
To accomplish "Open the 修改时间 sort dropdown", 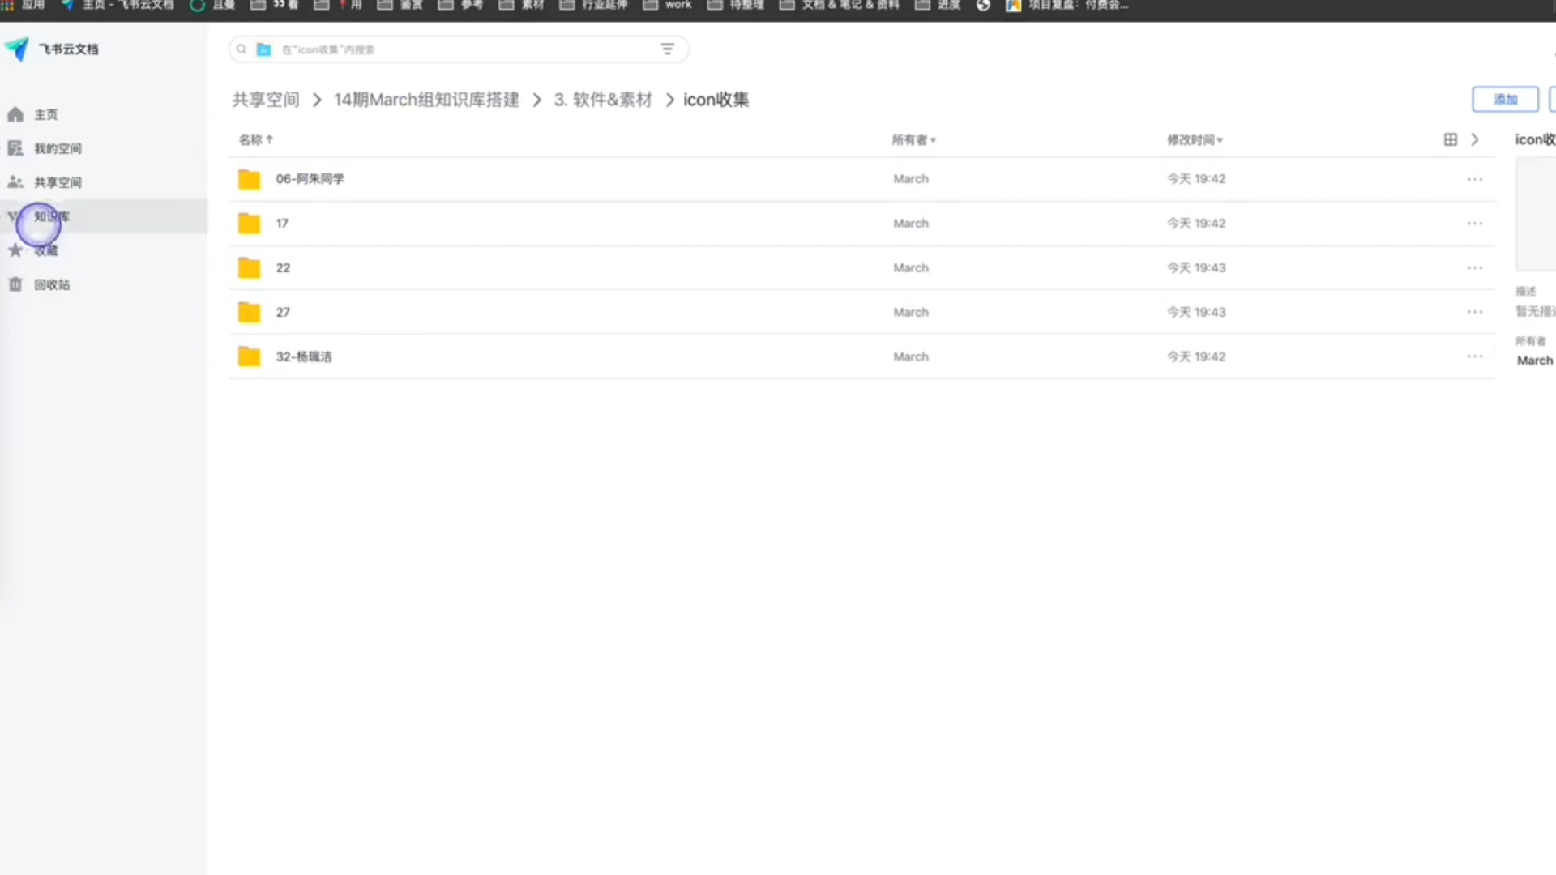I will (1195, 140).
